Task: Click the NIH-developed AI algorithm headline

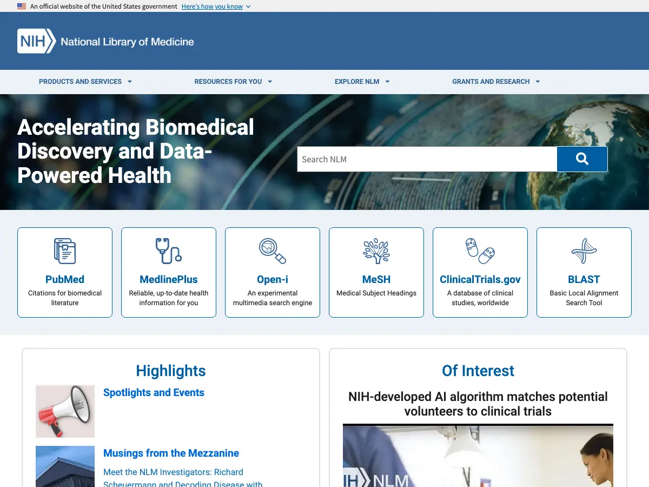Action: click(x=478, y=404)
